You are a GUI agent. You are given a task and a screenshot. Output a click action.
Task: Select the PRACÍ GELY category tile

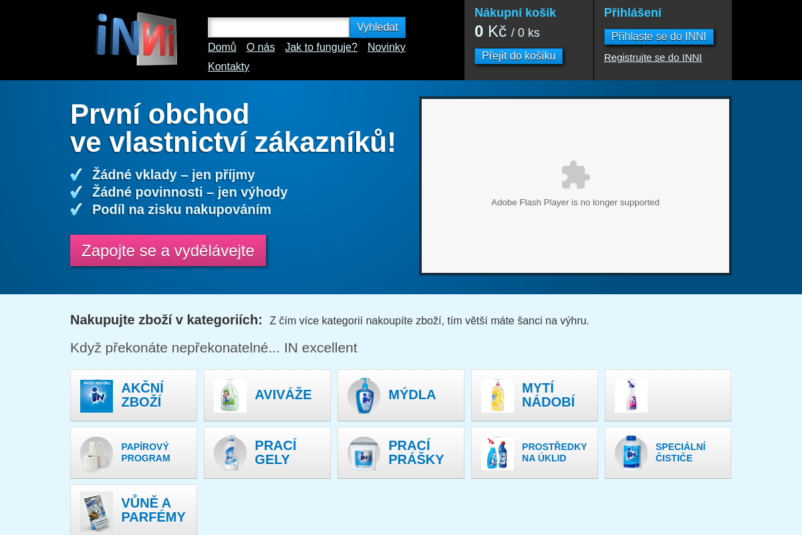[x=267, y=453]
